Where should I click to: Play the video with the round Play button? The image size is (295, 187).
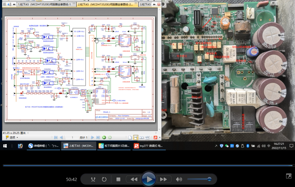tap(149, 179)
